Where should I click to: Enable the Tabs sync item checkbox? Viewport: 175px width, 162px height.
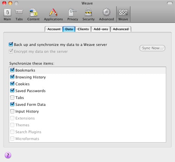12,98
